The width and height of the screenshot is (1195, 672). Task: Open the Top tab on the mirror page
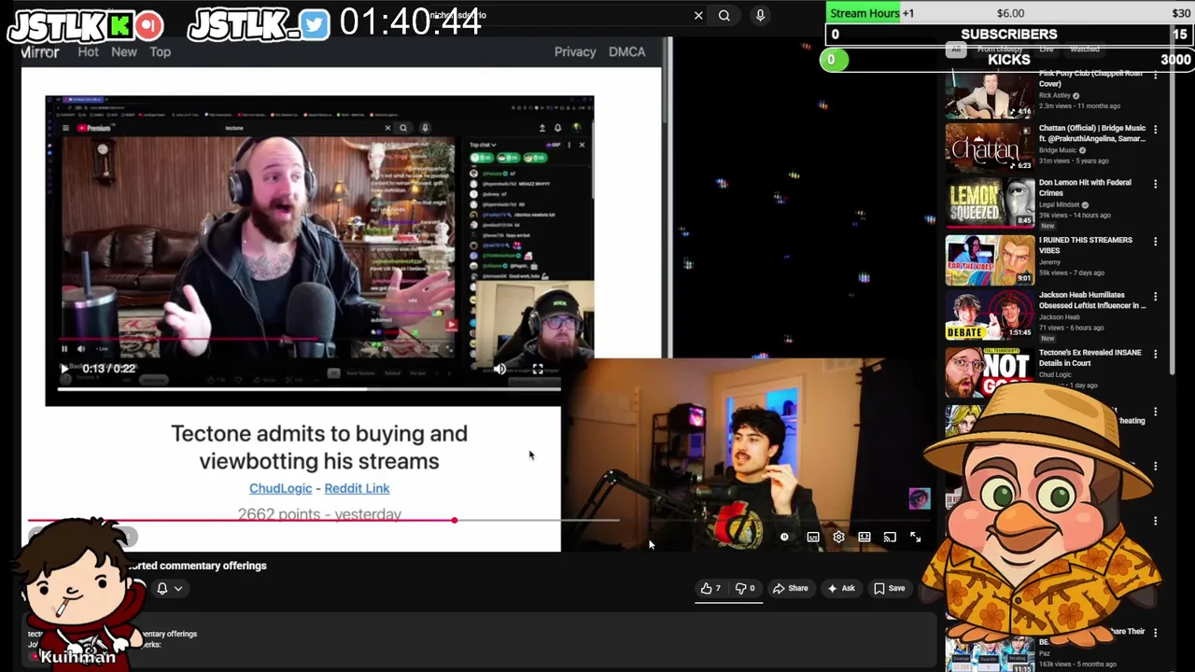(161, 51)
